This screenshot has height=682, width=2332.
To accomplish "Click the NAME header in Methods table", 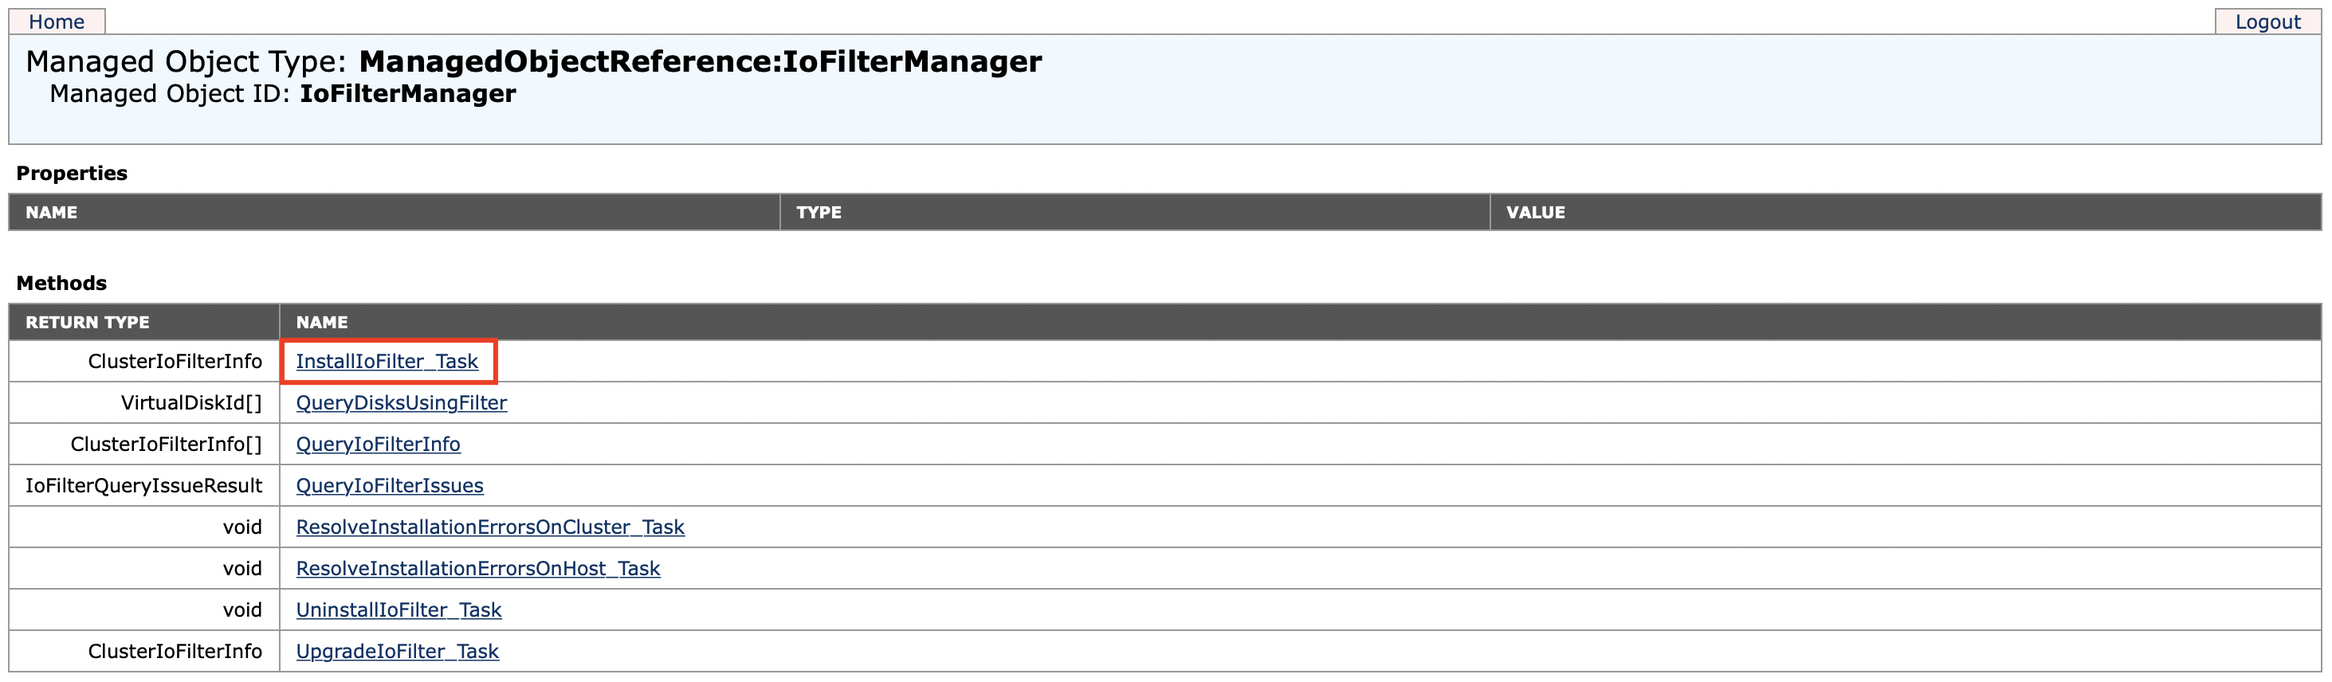I will [321, 323].
